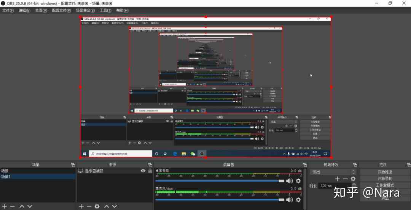
Task: Pop out the 来源 dock panel
Action: pyautogui.click(x=150, y=165)
